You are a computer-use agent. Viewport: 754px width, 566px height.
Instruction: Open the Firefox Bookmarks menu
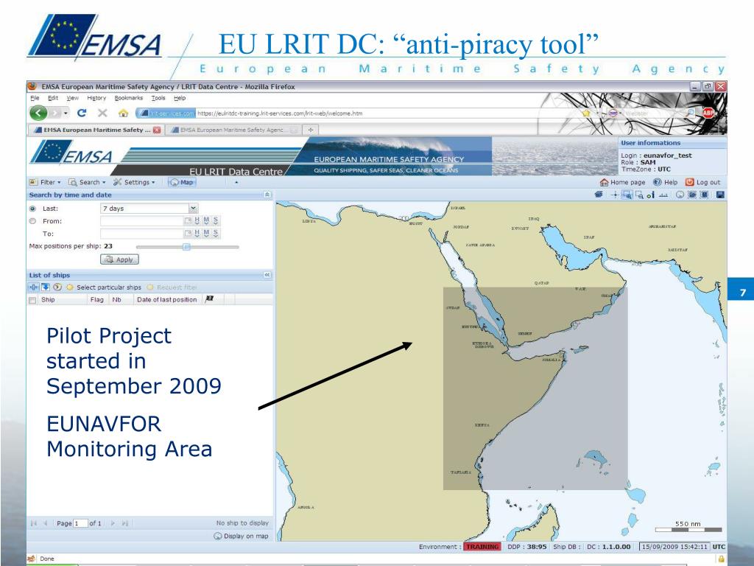coord(128,98)
